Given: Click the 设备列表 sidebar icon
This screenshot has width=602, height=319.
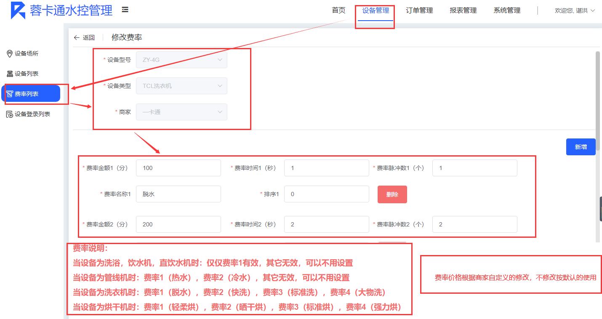Looking at the screenshot, I should tap(9, 74).
